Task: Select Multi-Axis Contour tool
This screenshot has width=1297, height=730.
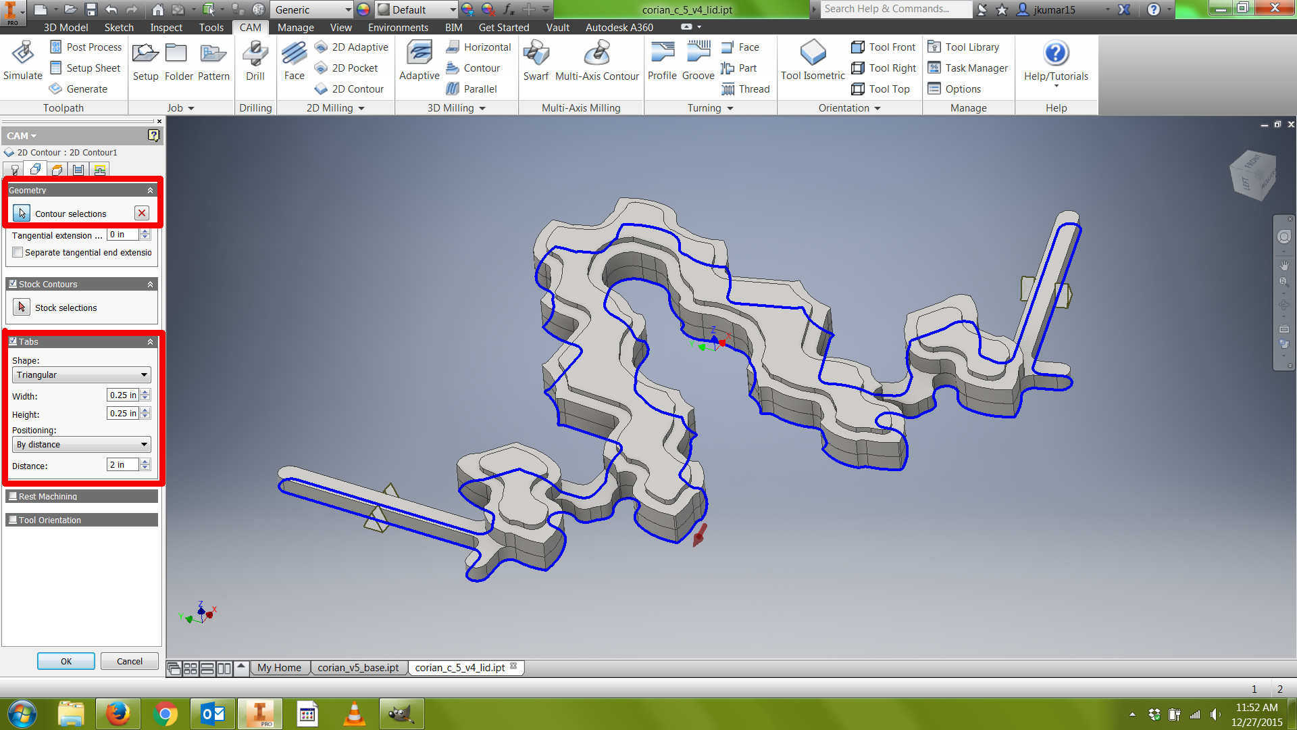Action: coord(597,61)
